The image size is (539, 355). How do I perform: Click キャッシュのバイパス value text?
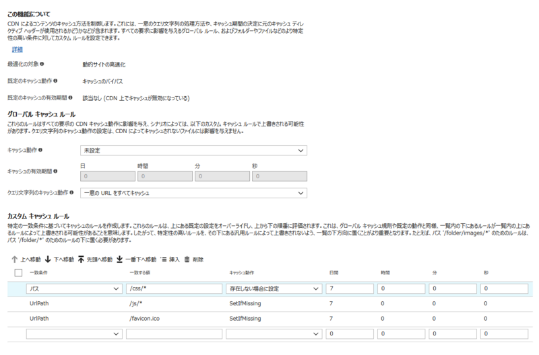point(102,81)
